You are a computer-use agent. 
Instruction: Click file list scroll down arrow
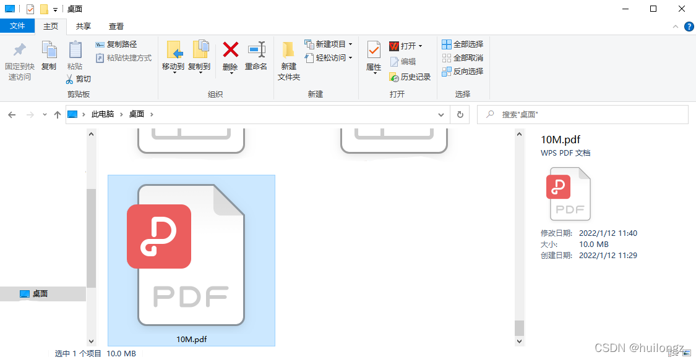(519, 341)
